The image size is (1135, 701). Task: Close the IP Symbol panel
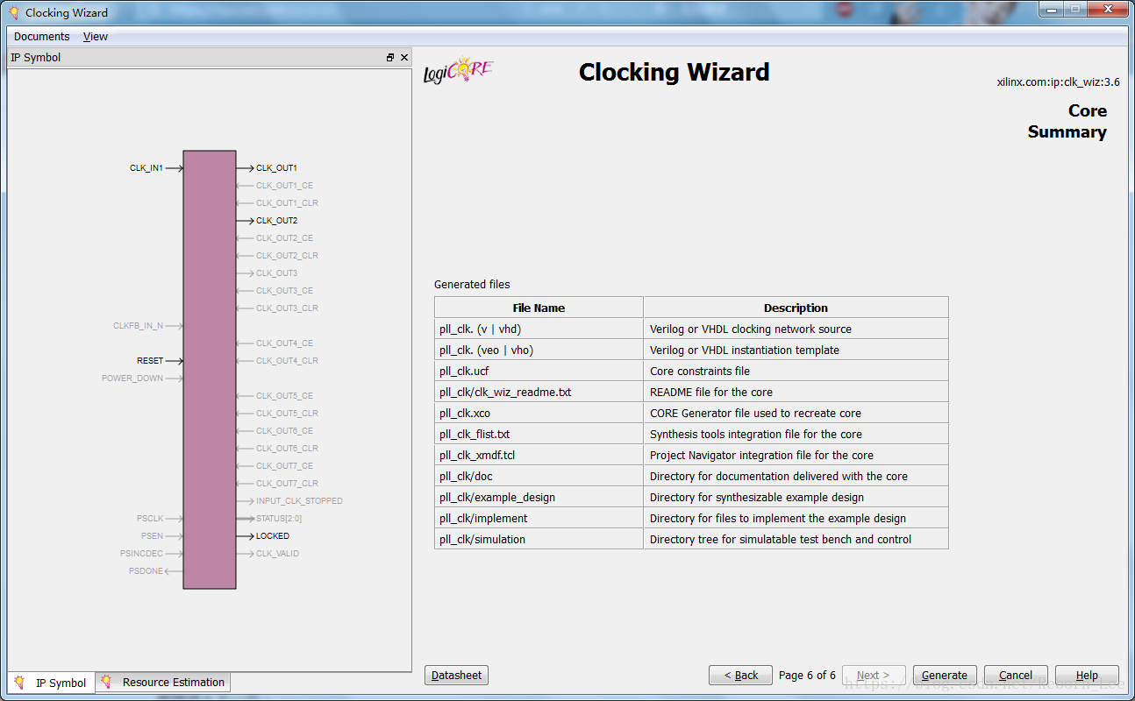[x=404, y=57]
